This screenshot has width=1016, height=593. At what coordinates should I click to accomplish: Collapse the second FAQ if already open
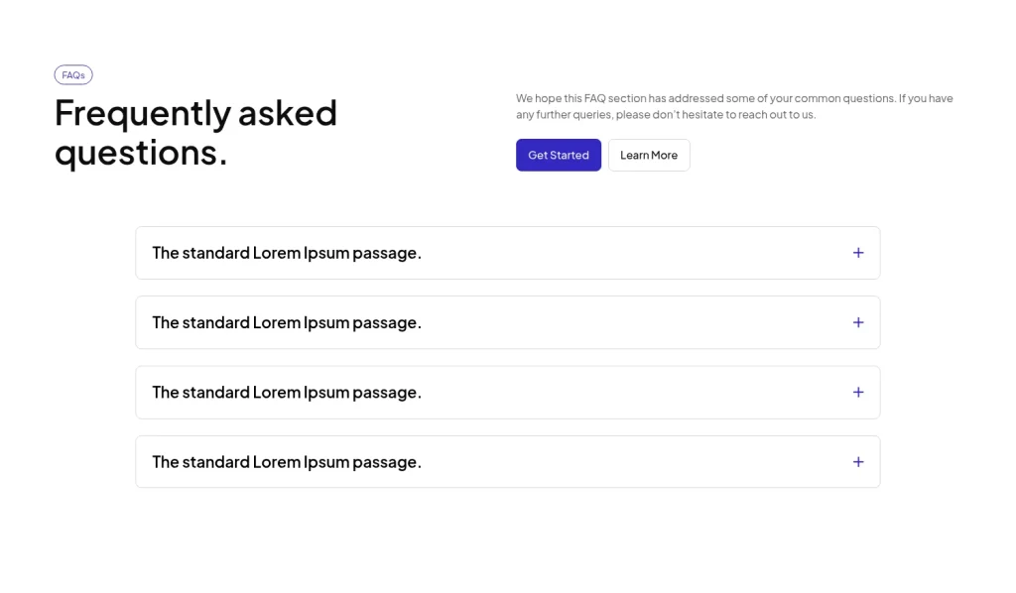coord(858,322)
